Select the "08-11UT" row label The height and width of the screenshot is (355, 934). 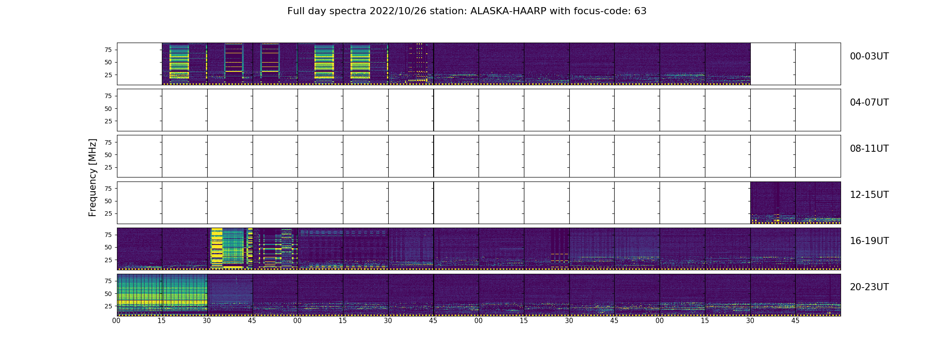(869, 149)
